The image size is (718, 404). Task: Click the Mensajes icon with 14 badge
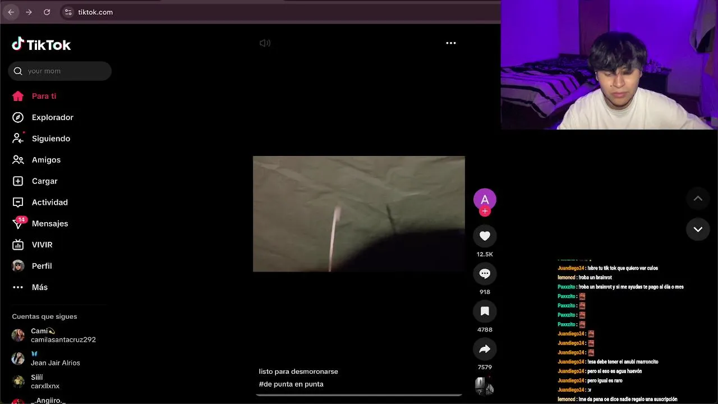pos(19,223)
